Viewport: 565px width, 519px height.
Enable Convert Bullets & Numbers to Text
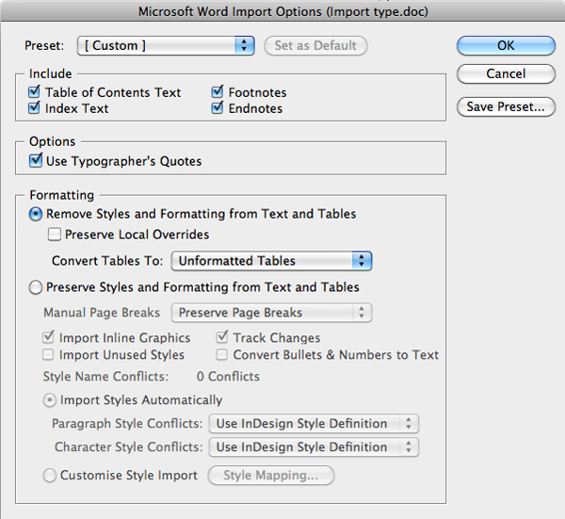coord(222,355)
